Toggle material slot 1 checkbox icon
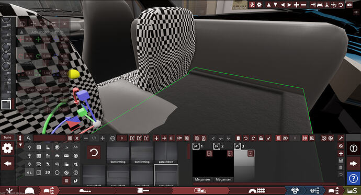The width and height of the screenshot is (361, 195). [x=196, y=146]
